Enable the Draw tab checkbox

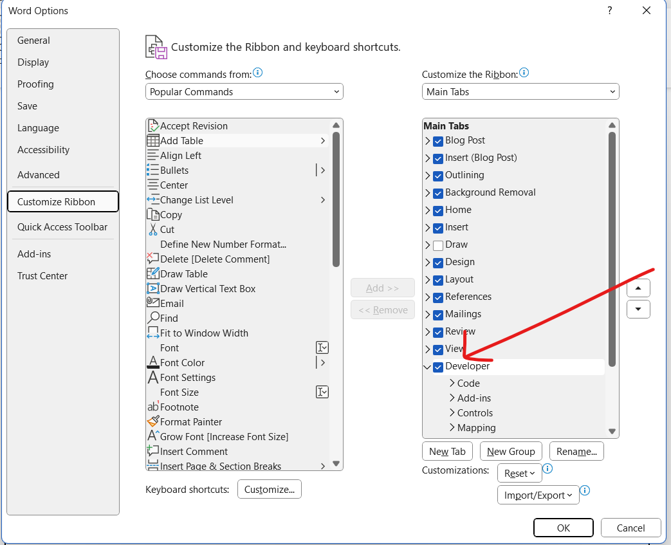438,245
